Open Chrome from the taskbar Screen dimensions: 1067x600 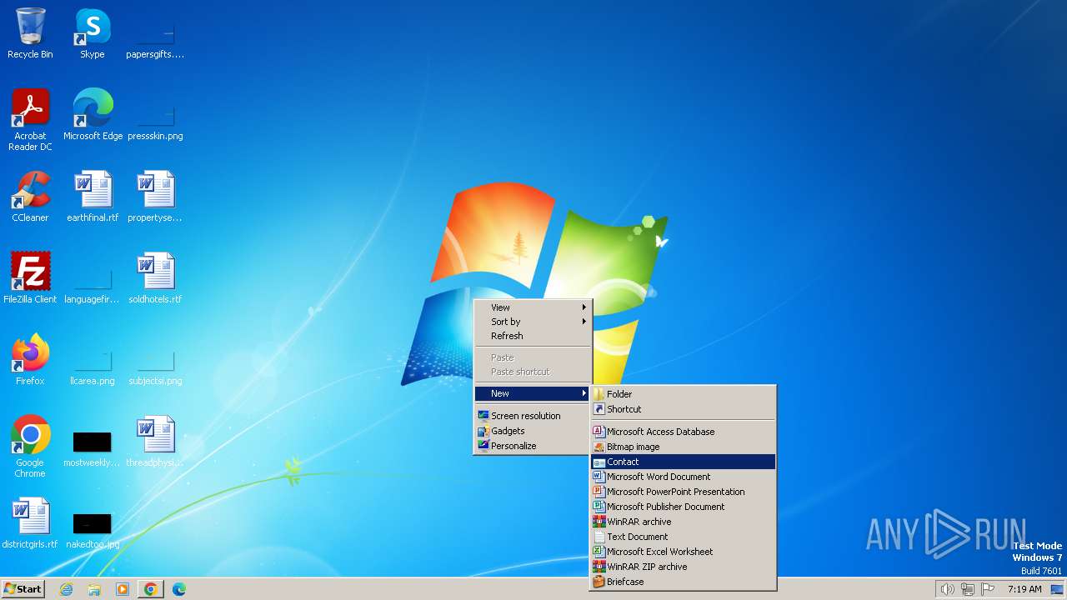pos(151,589)
